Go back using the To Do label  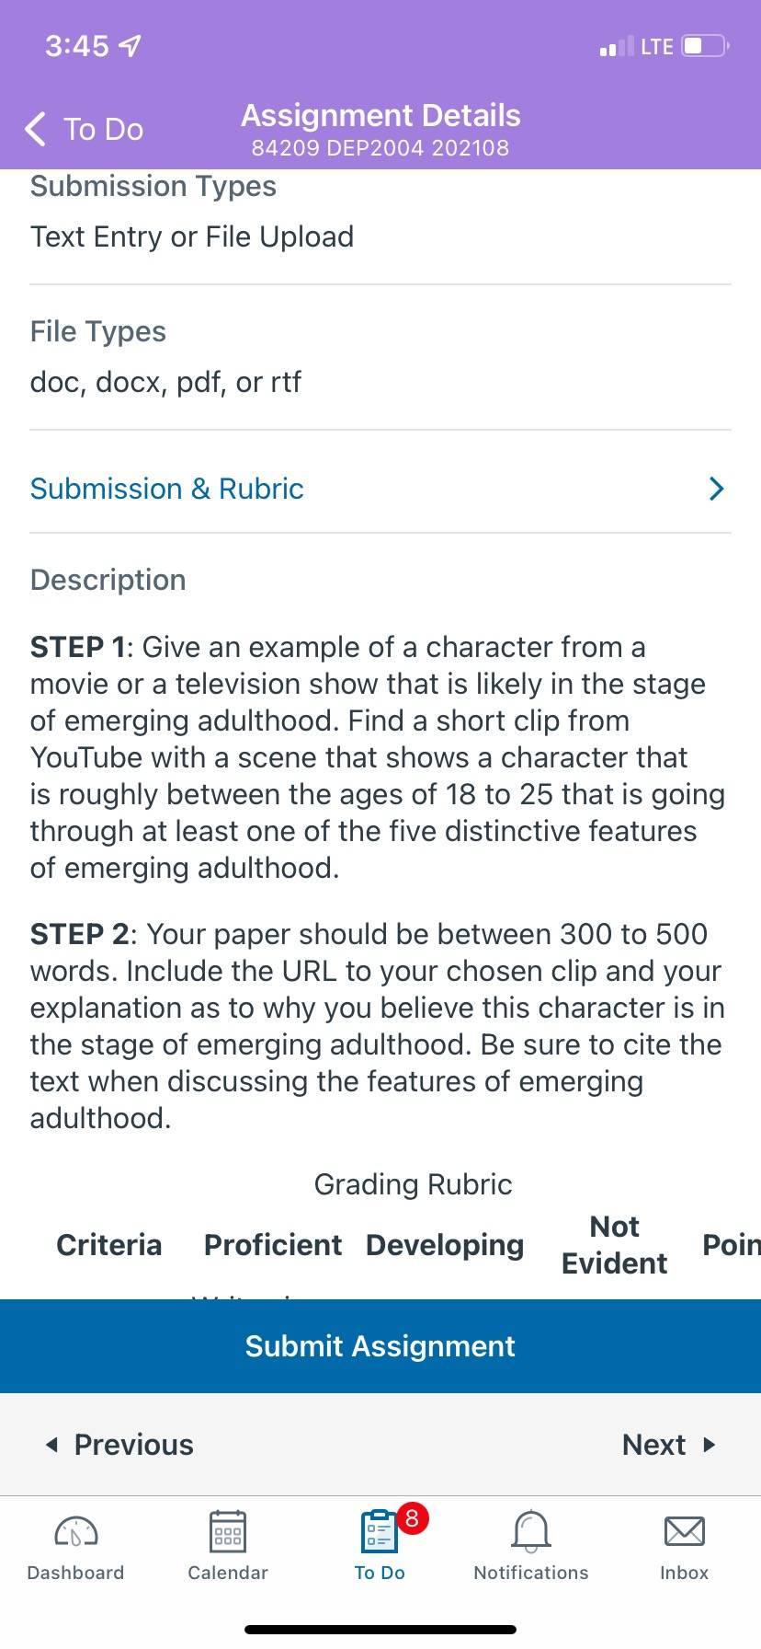(x=103, y=129)
